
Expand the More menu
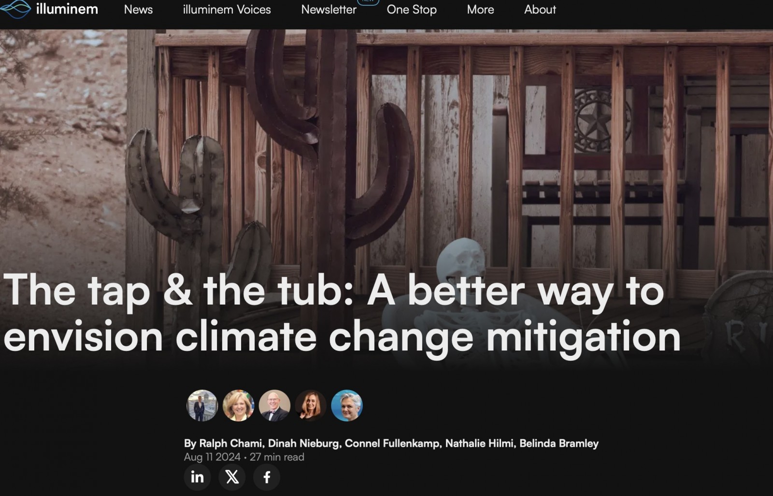480,9
